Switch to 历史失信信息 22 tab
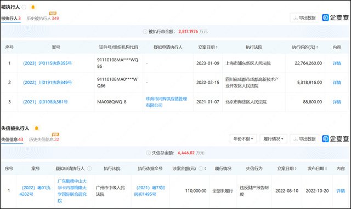 (x=44, y=140)
